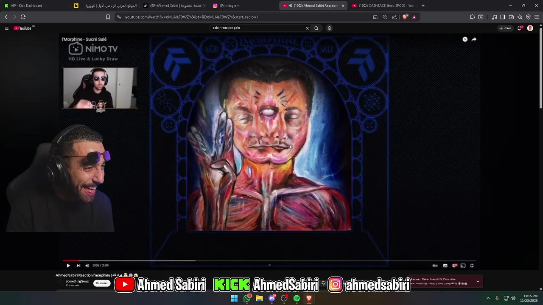Viewport: 543px width, 305px height.
Task: Go back in the browser
Action: (6, 17)
